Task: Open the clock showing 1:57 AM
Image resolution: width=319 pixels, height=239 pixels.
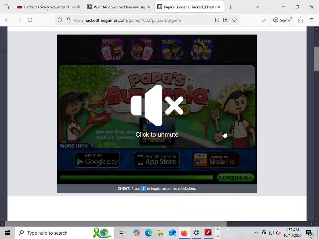Action: coord(292,233)
